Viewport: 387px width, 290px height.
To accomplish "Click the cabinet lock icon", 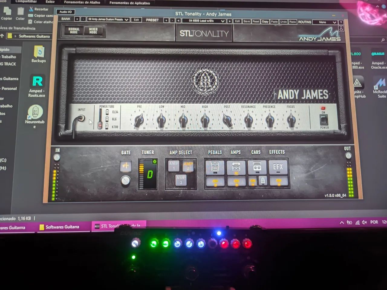I will [x=263, y=181].
